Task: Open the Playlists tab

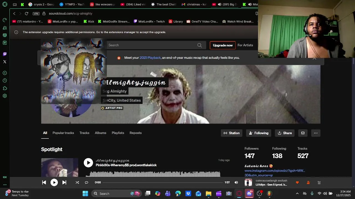Action: [x=118, y=133]
